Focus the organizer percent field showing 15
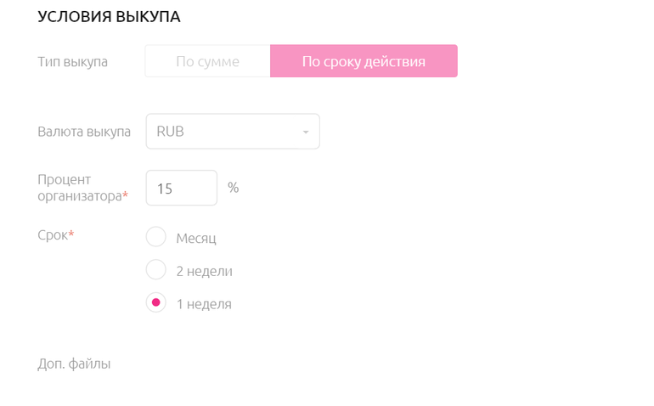Viewport: 654px width, 406px height. point(181,188)
